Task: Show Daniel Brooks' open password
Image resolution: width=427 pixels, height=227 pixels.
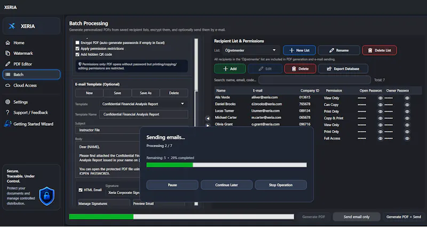Action: pyautogui.click(x=381, y=104)
